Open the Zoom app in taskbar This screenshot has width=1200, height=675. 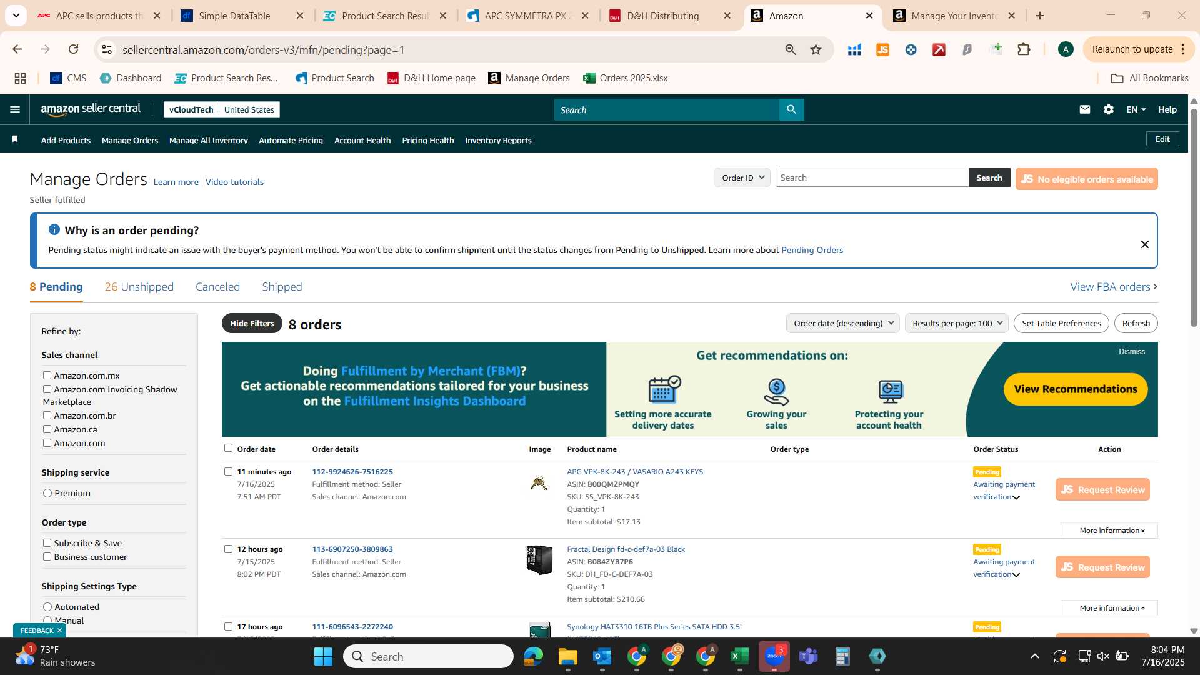[x=774, y=656]
